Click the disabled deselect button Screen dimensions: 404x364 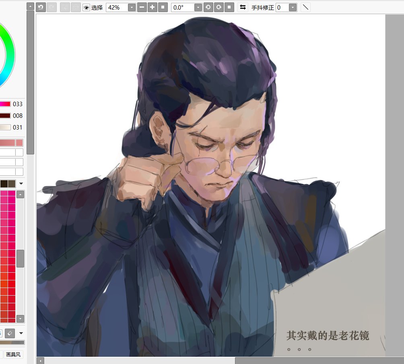point(65,7)
